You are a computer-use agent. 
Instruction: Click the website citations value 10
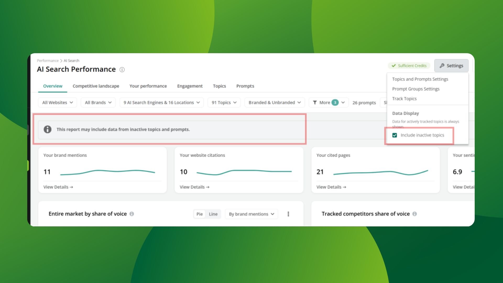183,172
